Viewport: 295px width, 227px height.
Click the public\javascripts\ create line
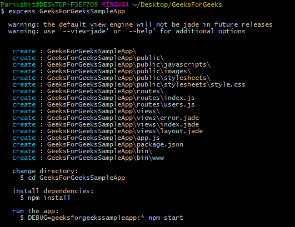tap(111, 64)
